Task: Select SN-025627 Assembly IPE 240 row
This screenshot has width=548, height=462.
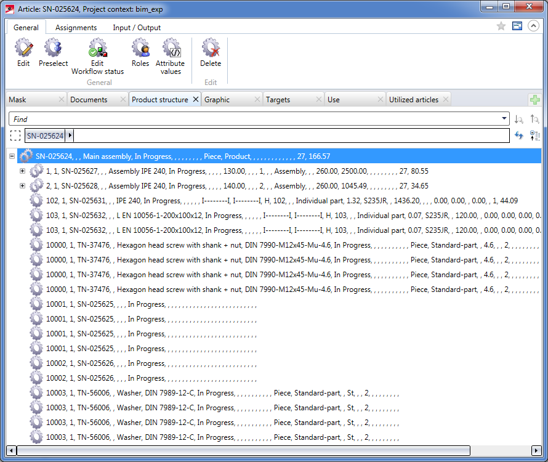Action: (237, 171)
